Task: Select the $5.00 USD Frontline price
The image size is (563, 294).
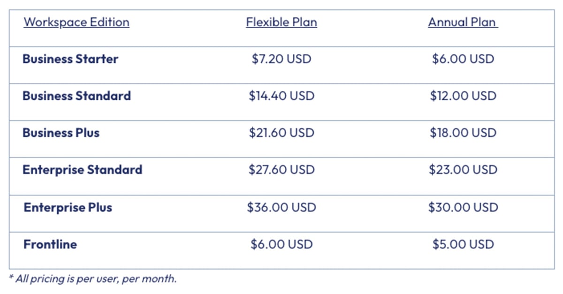Action: pos(463,244)
